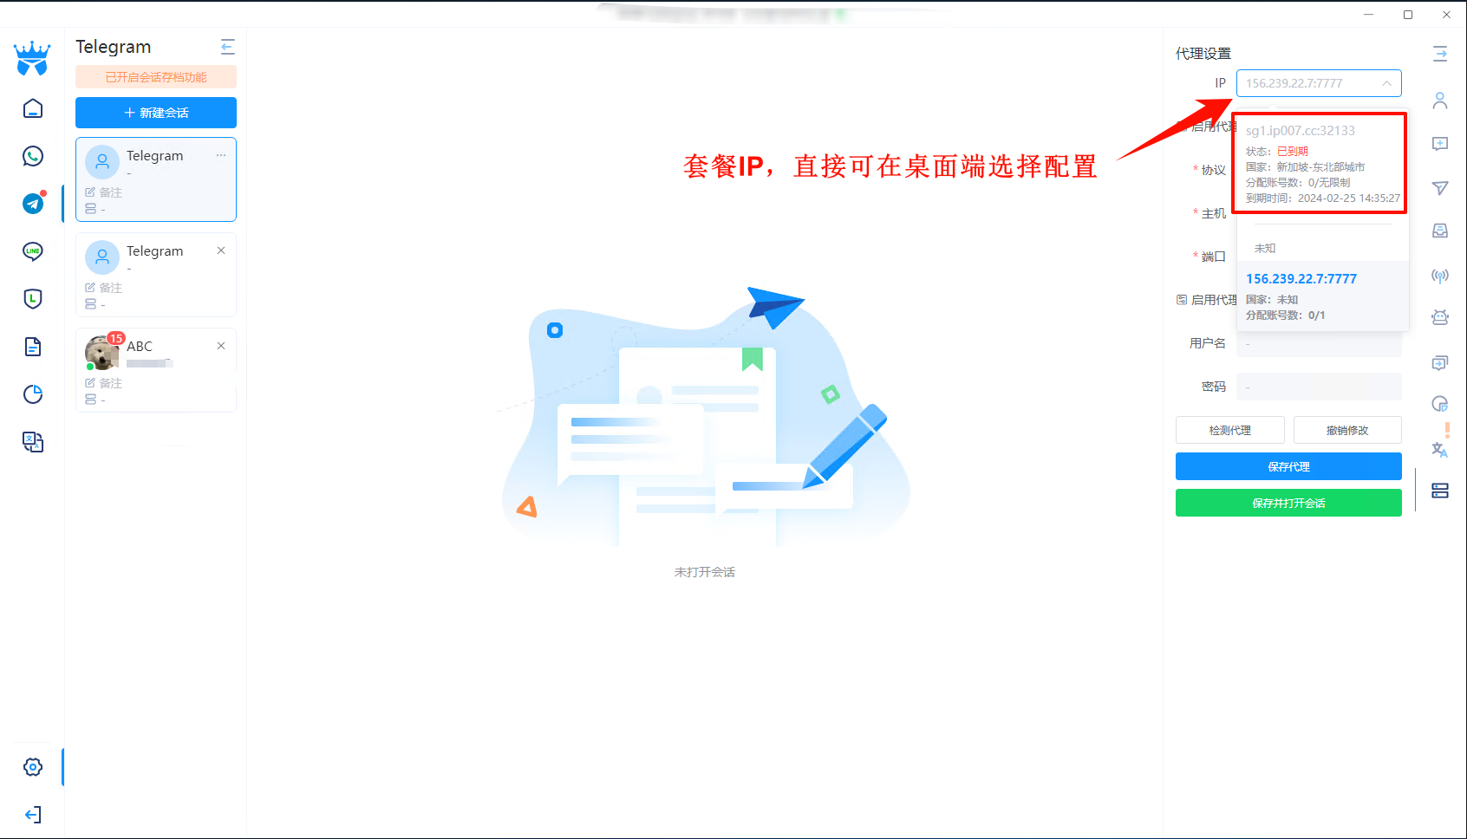Open the contacts icon in right panel
Screen dimensions: 1467x839
pyautogui.click(x=1440, y=101)
